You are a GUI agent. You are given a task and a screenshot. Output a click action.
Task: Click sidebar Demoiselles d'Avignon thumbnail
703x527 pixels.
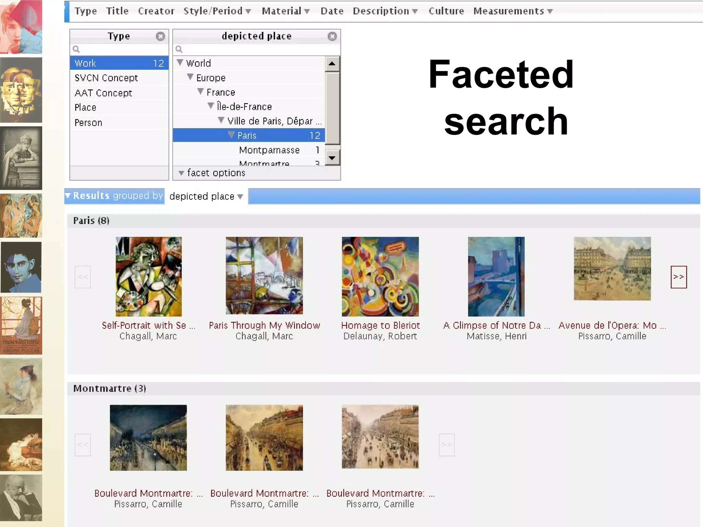coord(21,215)
